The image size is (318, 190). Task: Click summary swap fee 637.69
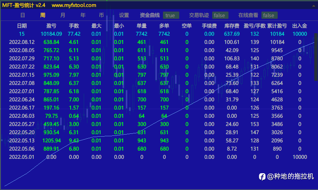point(232,34)
